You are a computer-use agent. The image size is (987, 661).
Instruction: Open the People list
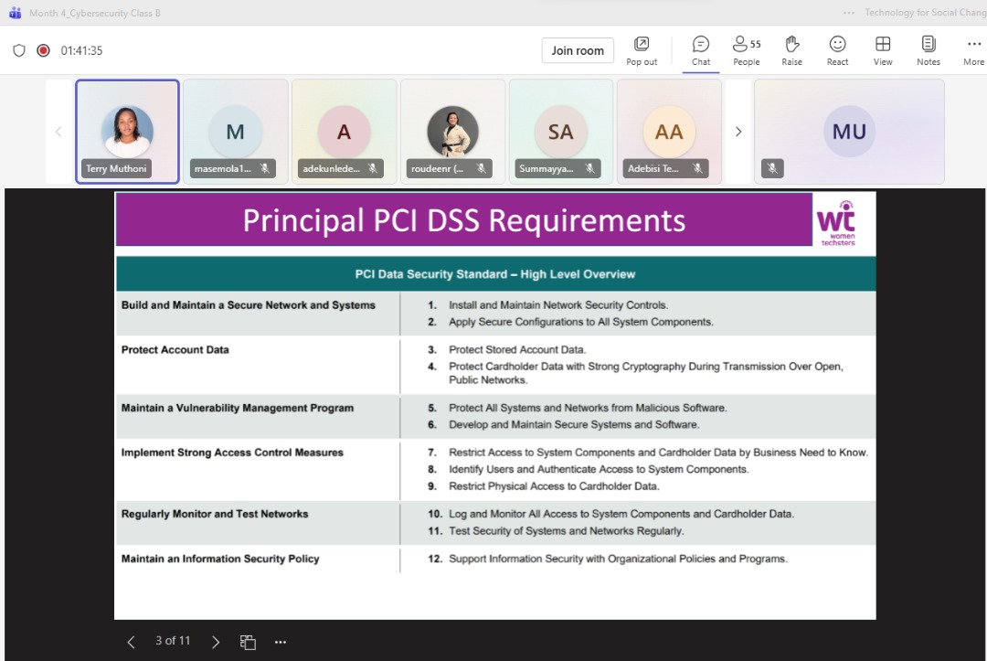pyautogui.click(x=746, y=50)
